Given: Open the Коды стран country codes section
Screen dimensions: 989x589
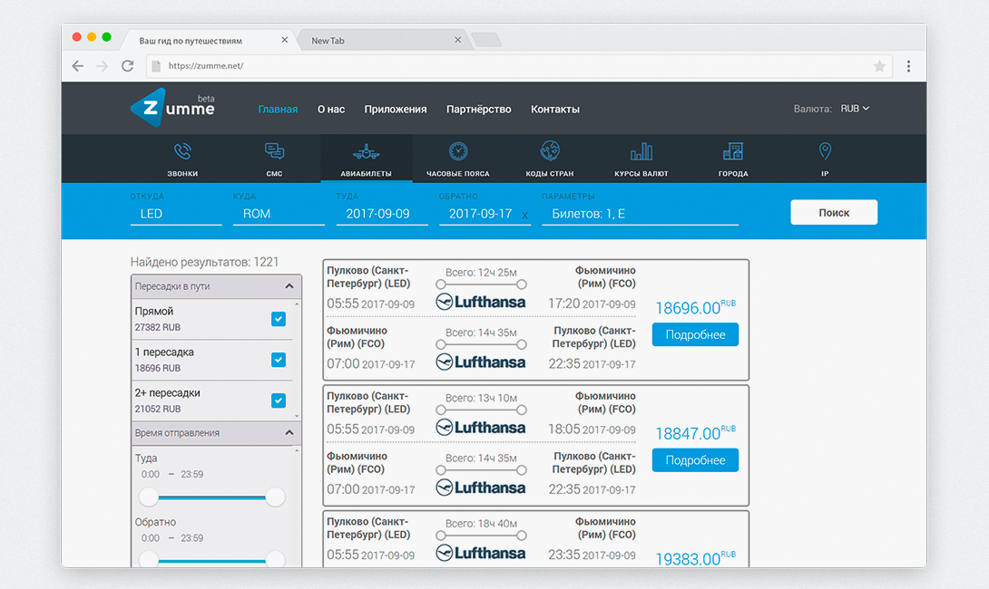Looking at the screenshot, I should pyautogui.click(x=549, y=159).
